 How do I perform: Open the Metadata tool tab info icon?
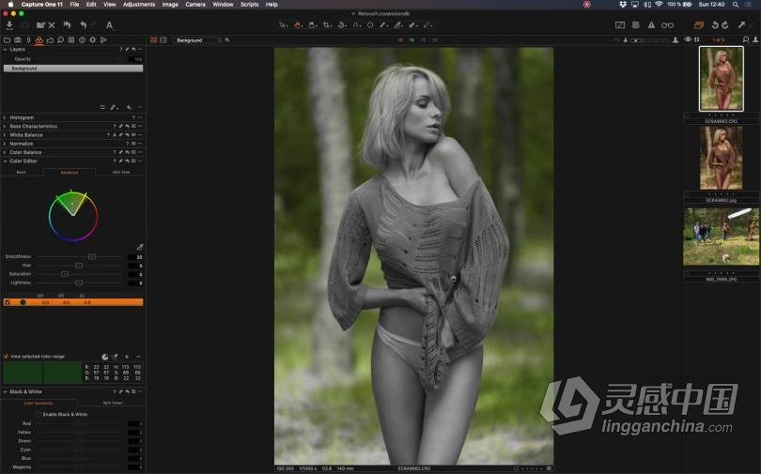tap(82, 40)
